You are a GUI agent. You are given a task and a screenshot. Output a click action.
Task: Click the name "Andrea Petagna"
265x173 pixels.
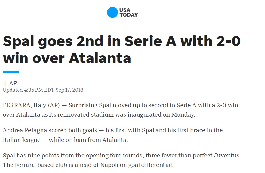click(x=25, y=130)
